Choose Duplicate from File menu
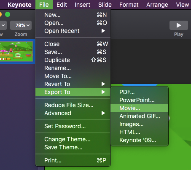The image size is (191, 170). click(x=73, y=60)
